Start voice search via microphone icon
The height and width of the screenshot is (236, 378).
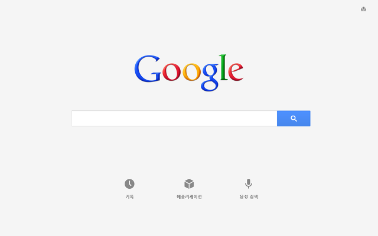249,183
